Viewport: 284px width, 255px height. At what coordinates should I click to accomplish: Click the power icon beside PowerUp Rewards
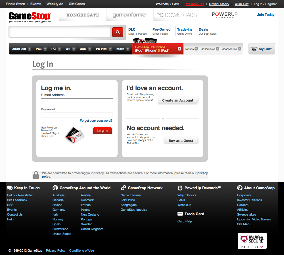180,188
